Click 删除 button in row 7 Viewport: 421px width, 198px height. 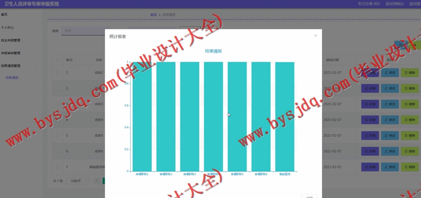tap(410, 167)
